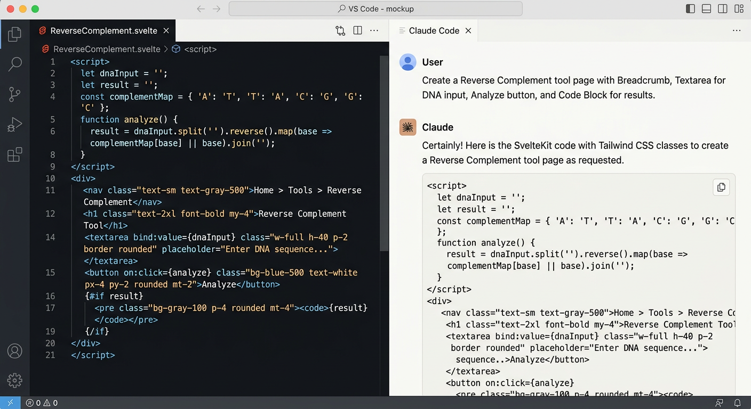Toggle the bottom panel layout button
The height and width of the screenshot is (409, 751).
(x=706, y=9)
